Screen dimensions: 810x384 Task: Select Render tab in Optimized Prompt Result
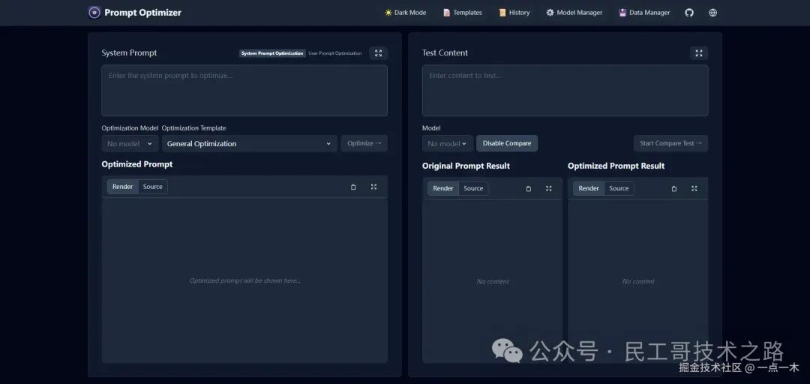(589, 188)
